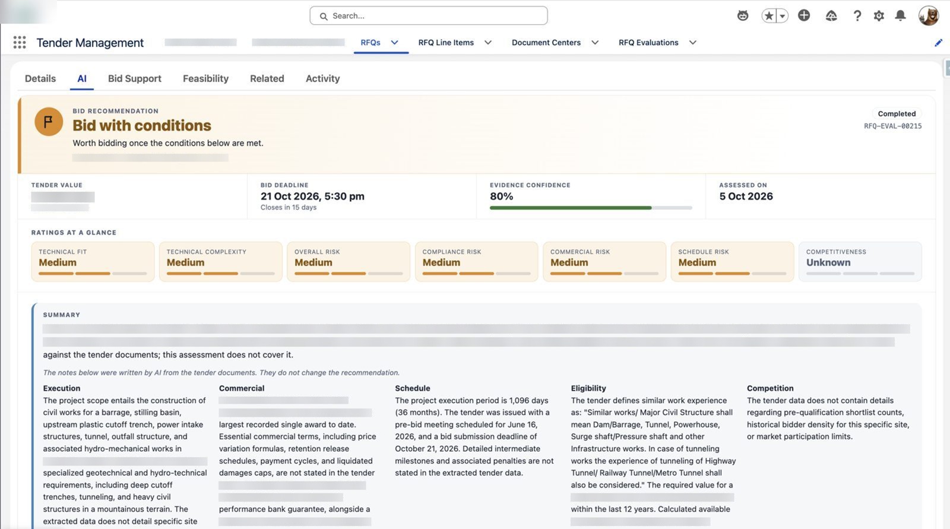Viewport: 950px width, 529px height.
Task: Click the Tender Management app title
Action: pyautogui.click(x=90, y=43)
